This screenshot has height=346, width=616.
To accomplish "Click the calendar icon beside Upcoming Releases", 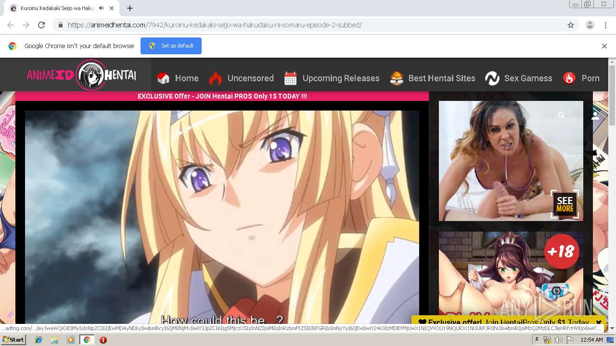I will point(290,78).
